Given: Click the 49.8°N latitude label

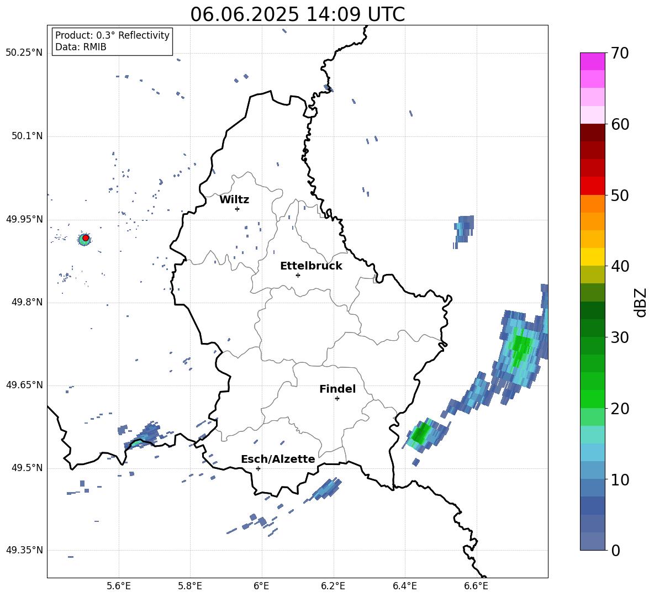Looking at the screenshot, I should pos(27,302).
